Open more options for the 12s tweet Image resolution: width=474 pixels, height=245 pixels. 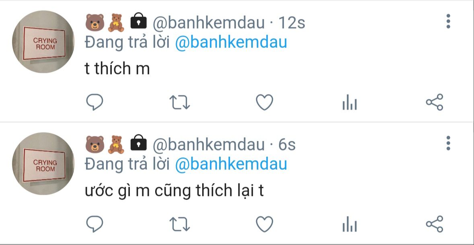coord(448,21)
